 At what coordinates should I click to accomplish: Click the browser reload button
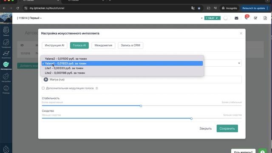click(x=18, y=8)
